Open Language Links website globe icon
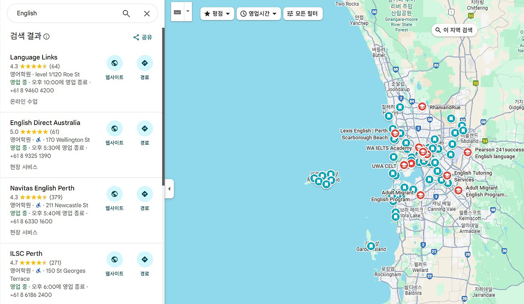Viewport: 524px width, 304px height. [115, 63]
